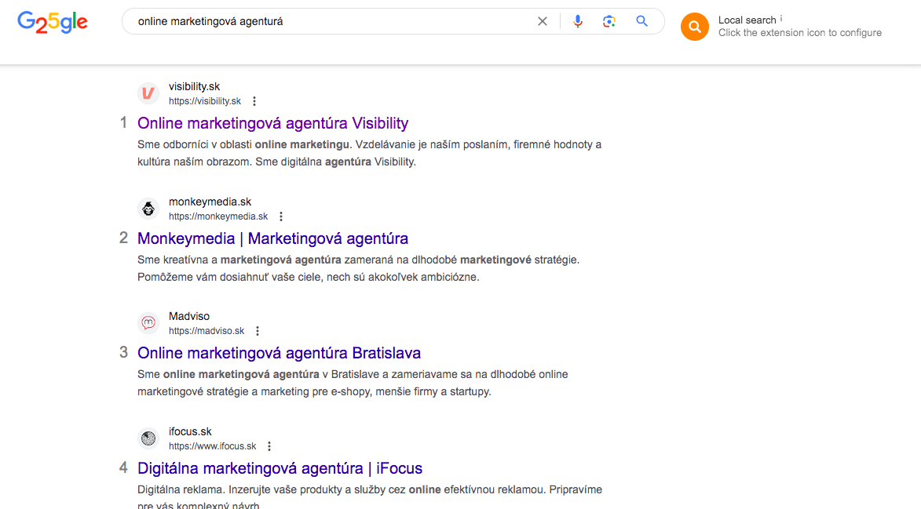
Task: Show options menu next to ifocus.sk URL
Action: pos(269,446)
